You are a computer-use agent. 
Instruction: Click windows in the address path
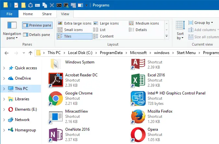pos(162,53)
